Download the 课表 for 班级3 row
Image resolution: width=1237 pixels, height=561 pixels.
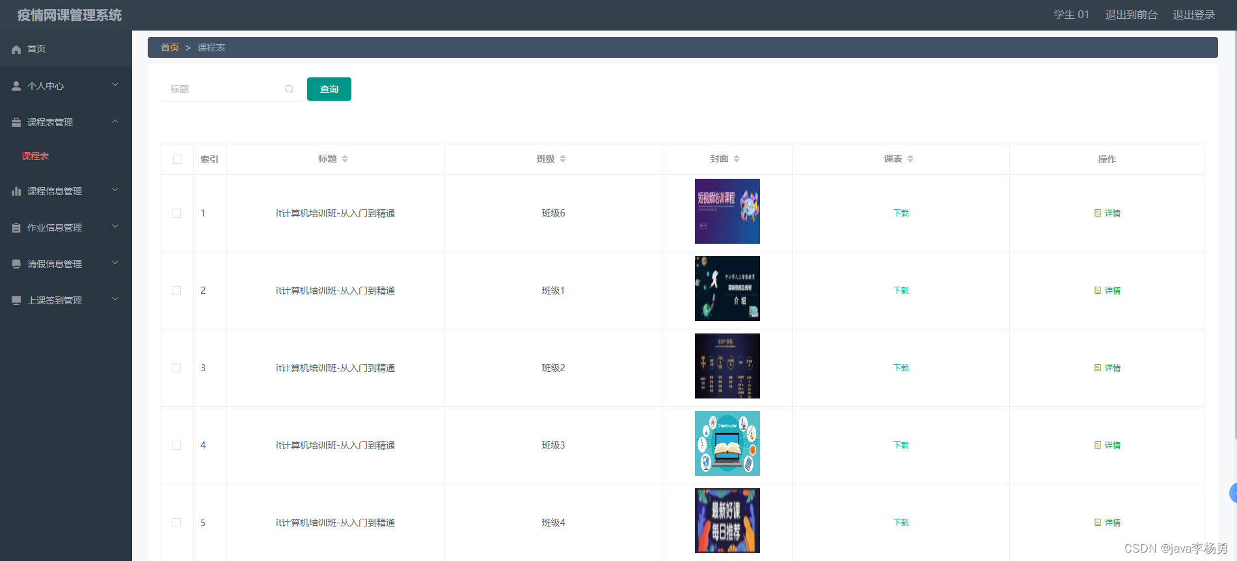[x=901, y=445]
